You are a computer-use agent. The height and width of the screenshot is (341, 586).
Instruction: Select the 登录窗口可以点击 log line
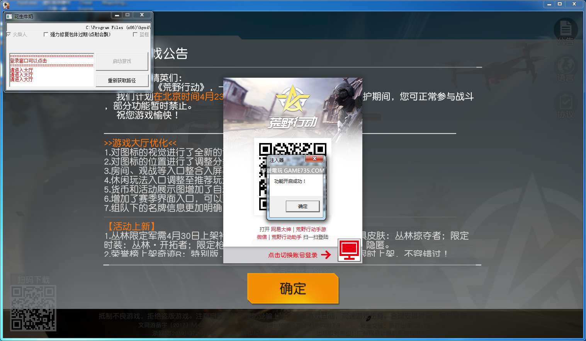point(29,61)
